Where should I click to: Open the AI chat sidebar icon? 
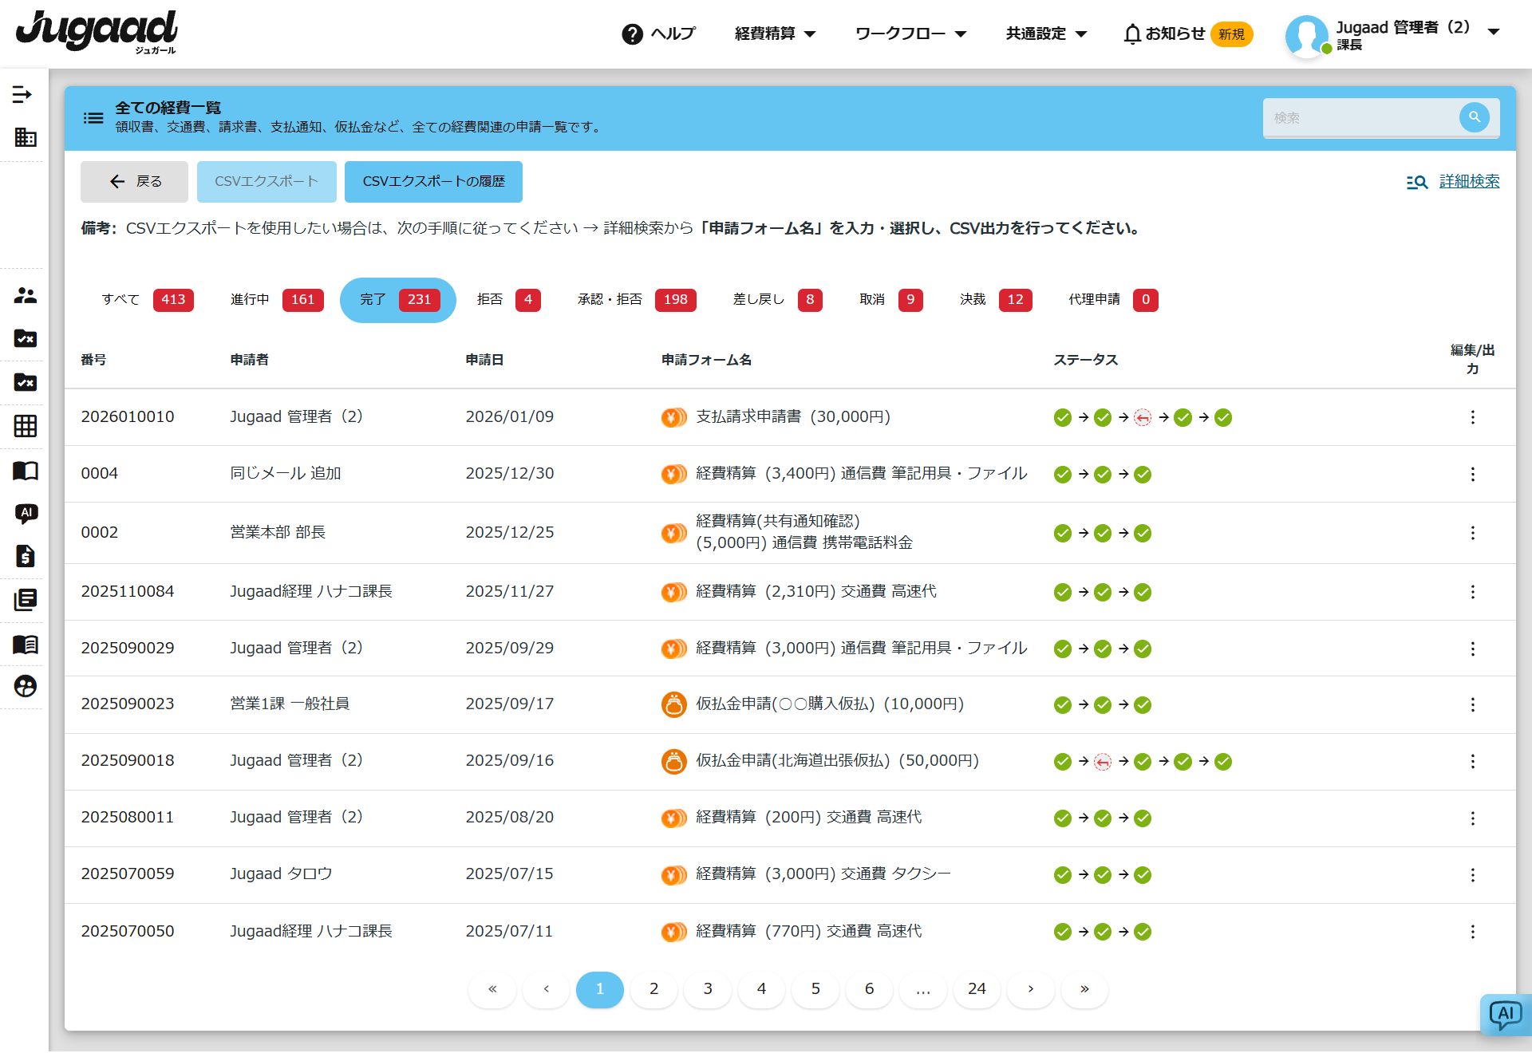point(26,513)
